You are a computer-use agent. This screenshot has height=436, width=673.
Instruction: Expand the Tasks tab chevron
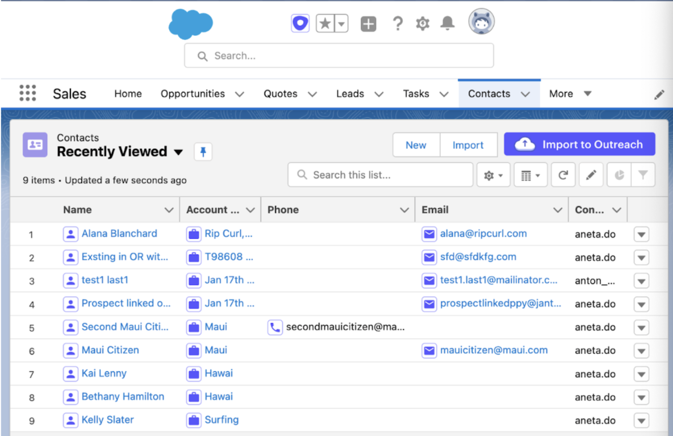[444, 94]
